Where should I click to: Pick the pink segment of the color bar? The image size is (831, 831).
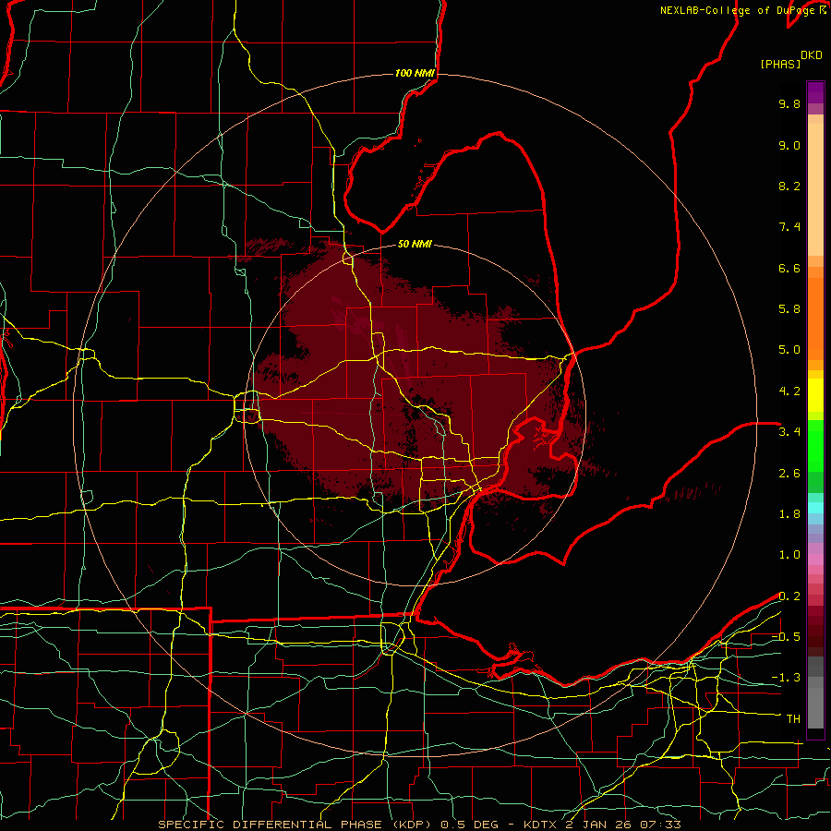point(815,560)
